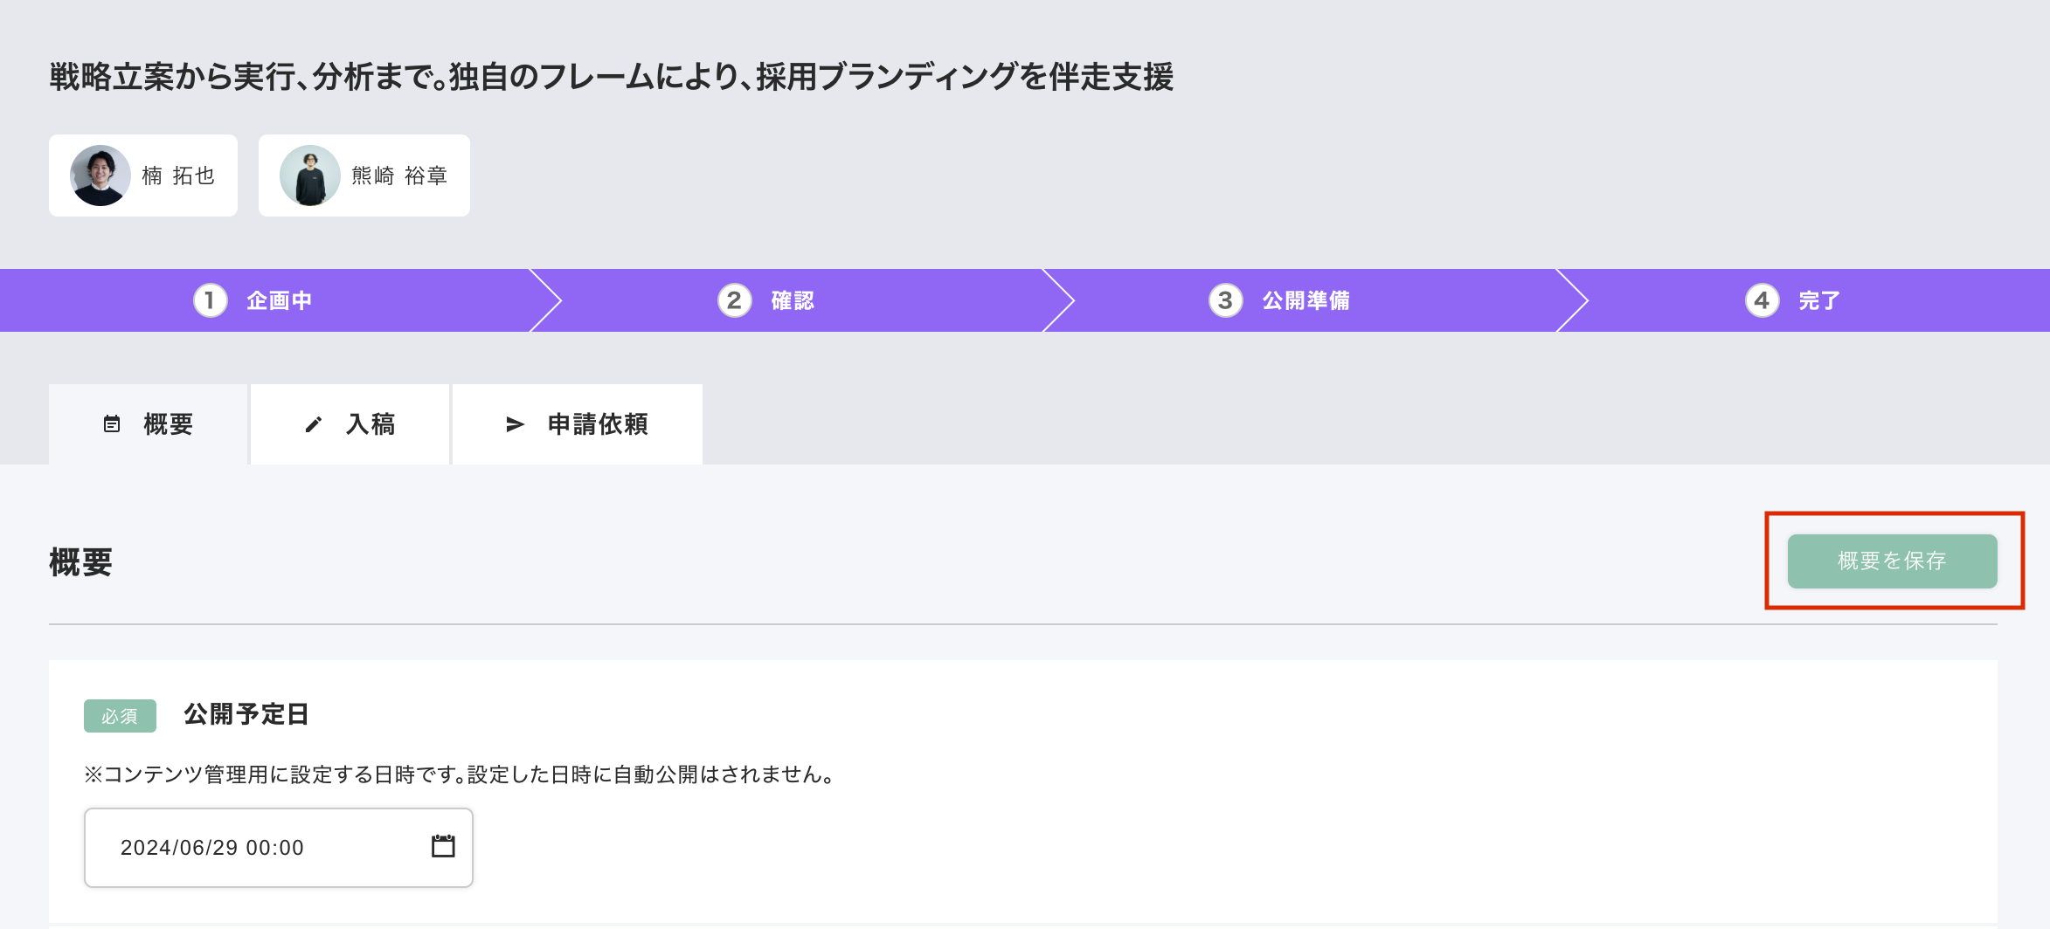Click 熊崎 裕章 member card

364,175
